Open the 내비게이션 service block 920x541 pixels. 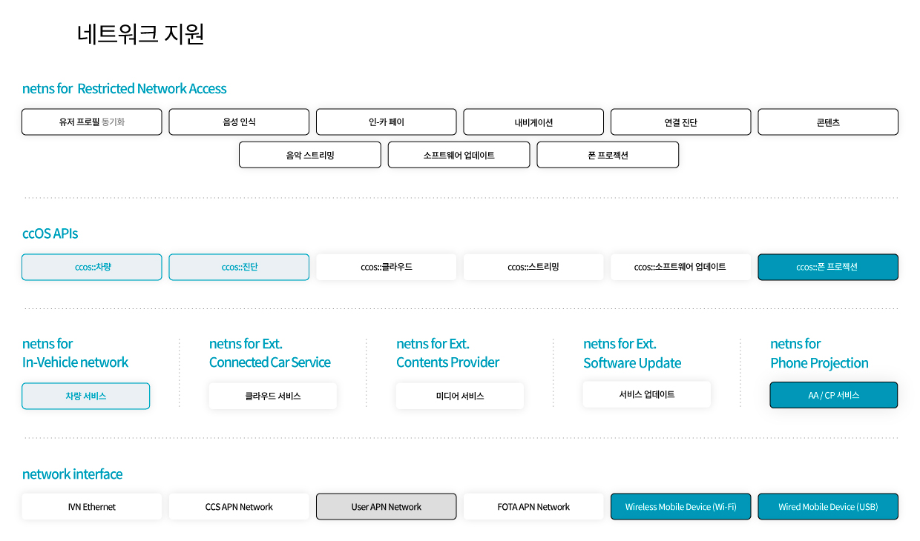(533, 122)
